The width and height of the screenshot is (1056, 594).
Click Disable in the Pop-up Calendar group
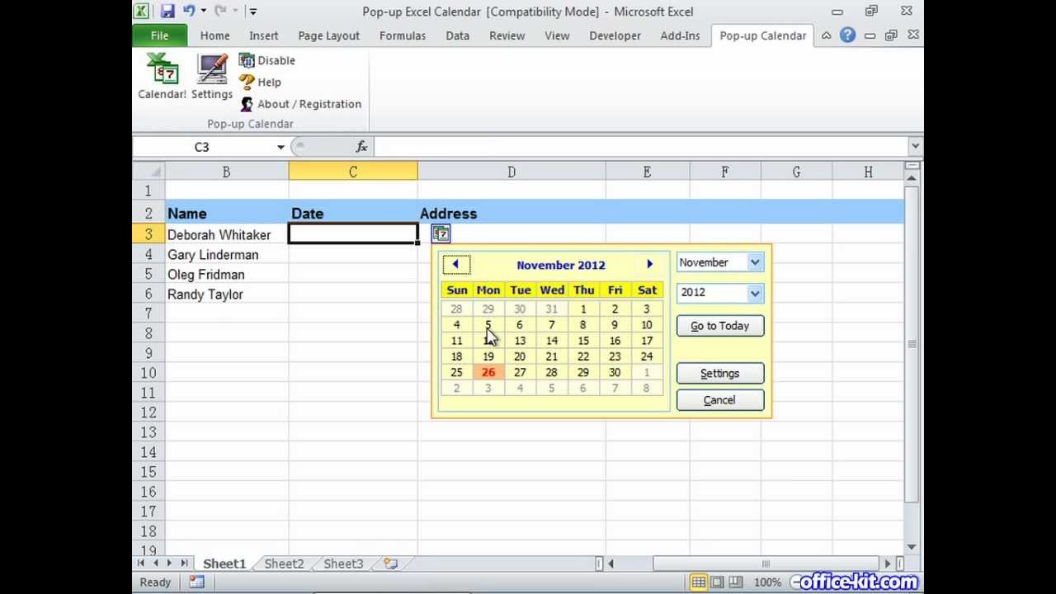tap(266, 60)
